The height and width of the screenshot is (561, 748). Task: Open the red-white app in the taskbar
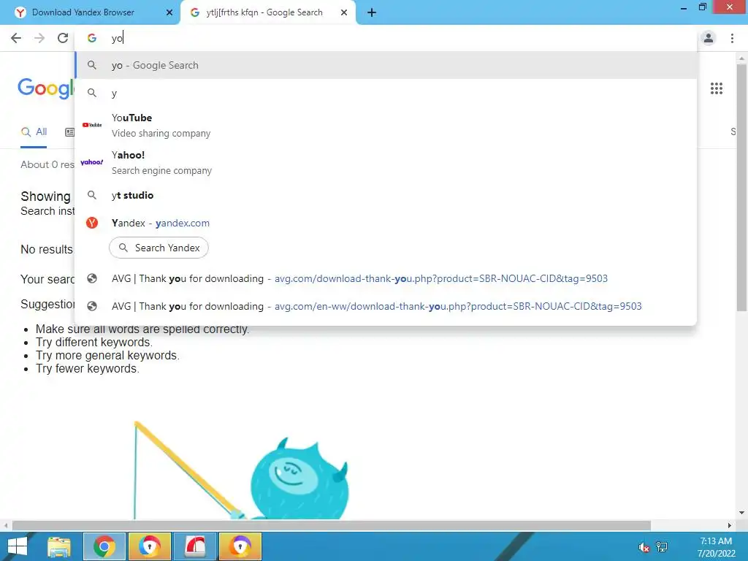coord(195,546)
